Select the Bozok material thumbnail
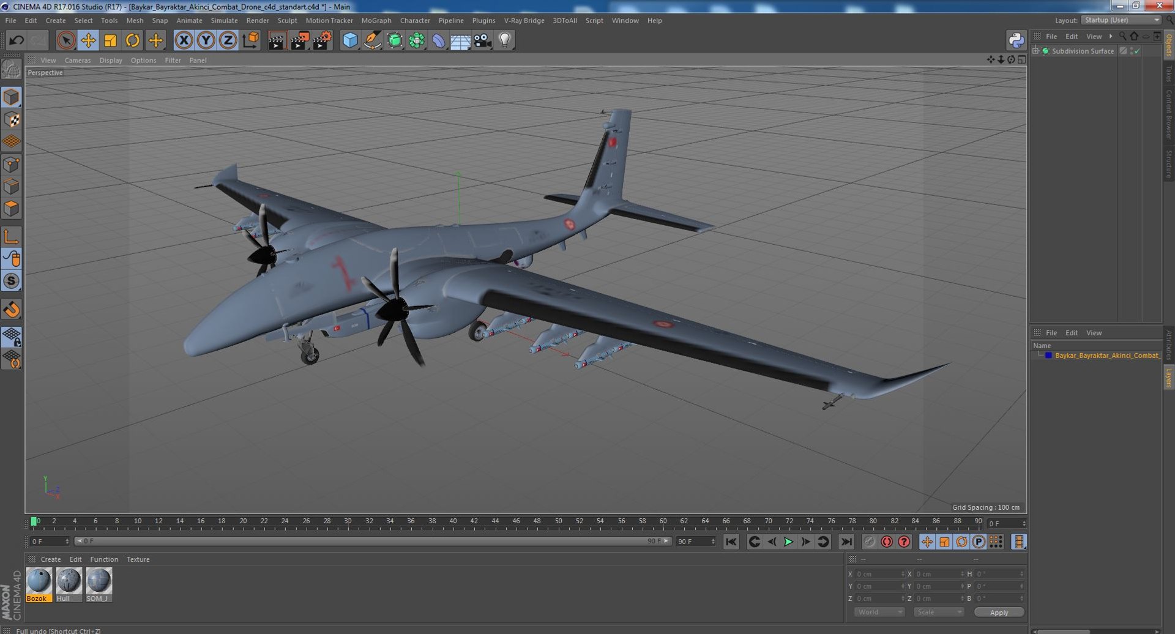The width and height of the screenshot is (1175, 634). [x=39, y=585]
